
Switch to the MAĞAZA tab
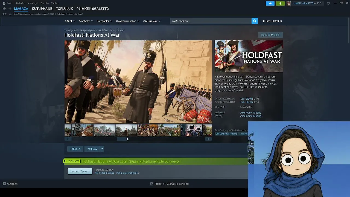(x=21, y=9)
